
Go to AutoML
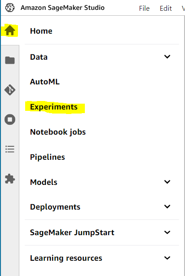tap(45, 82)
